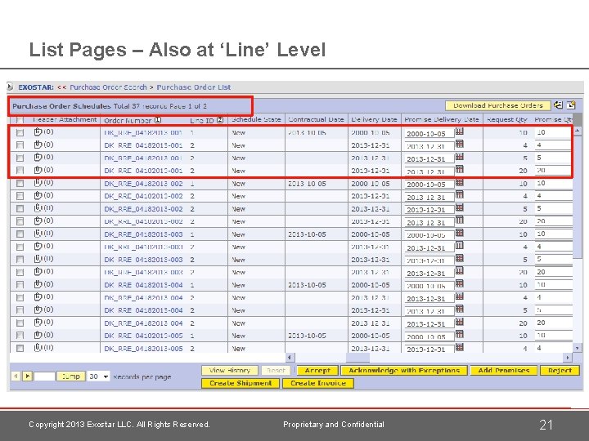Open attachment icon for order 004 row with quantity 20
This screenshot has height=441, width=589.
pos(38,323)
